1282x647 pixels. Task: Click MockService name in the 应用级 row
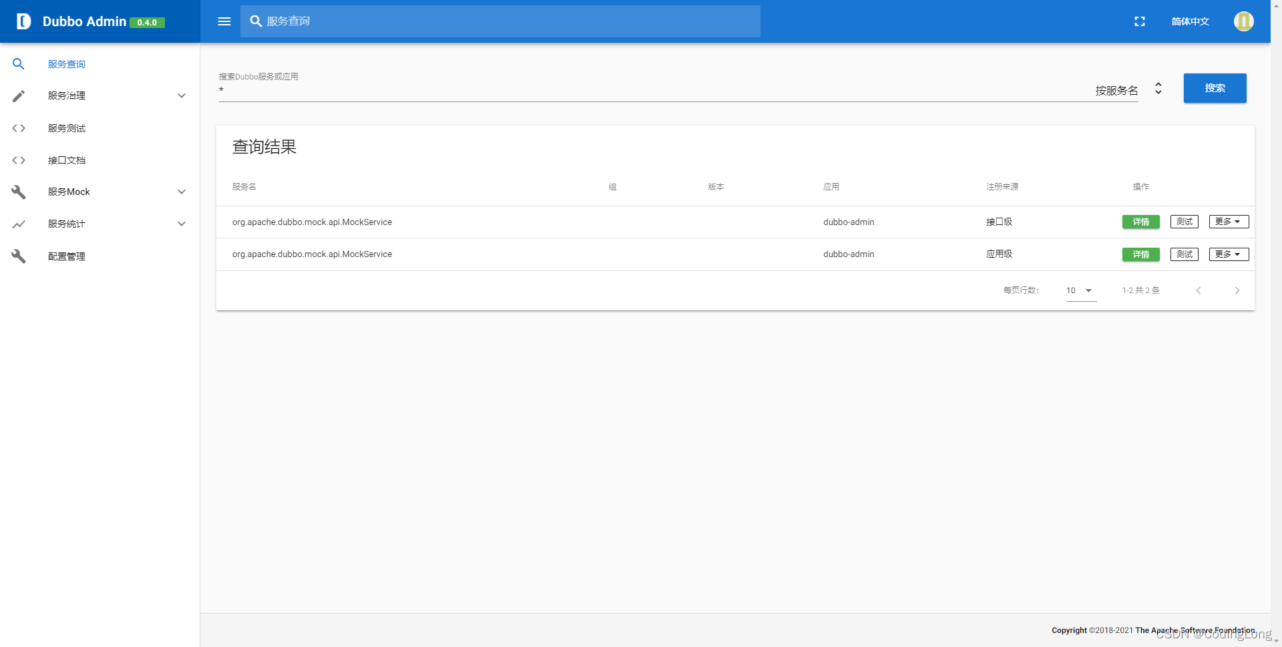(x=312, y=254)
